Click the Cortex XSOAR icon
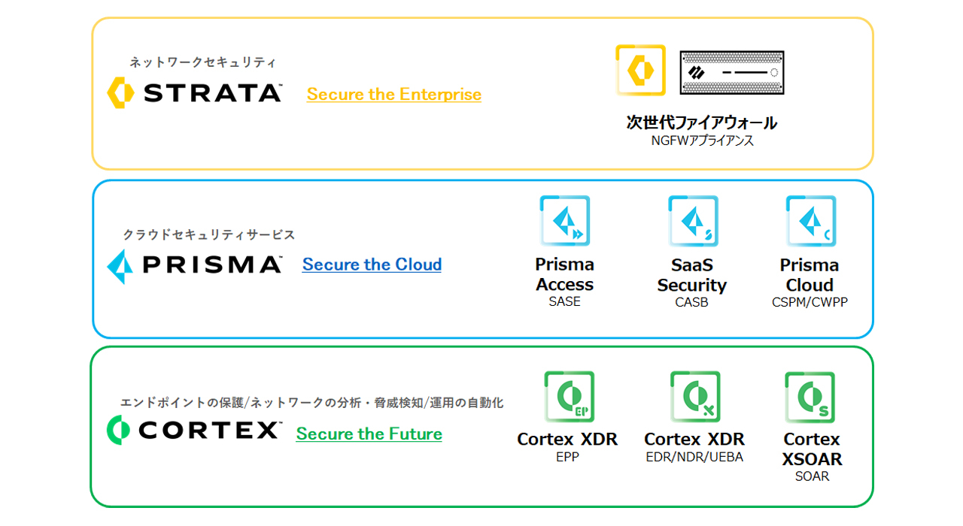Screen dimensions: 963x526 pyautogui.click(x=810, y=397)
